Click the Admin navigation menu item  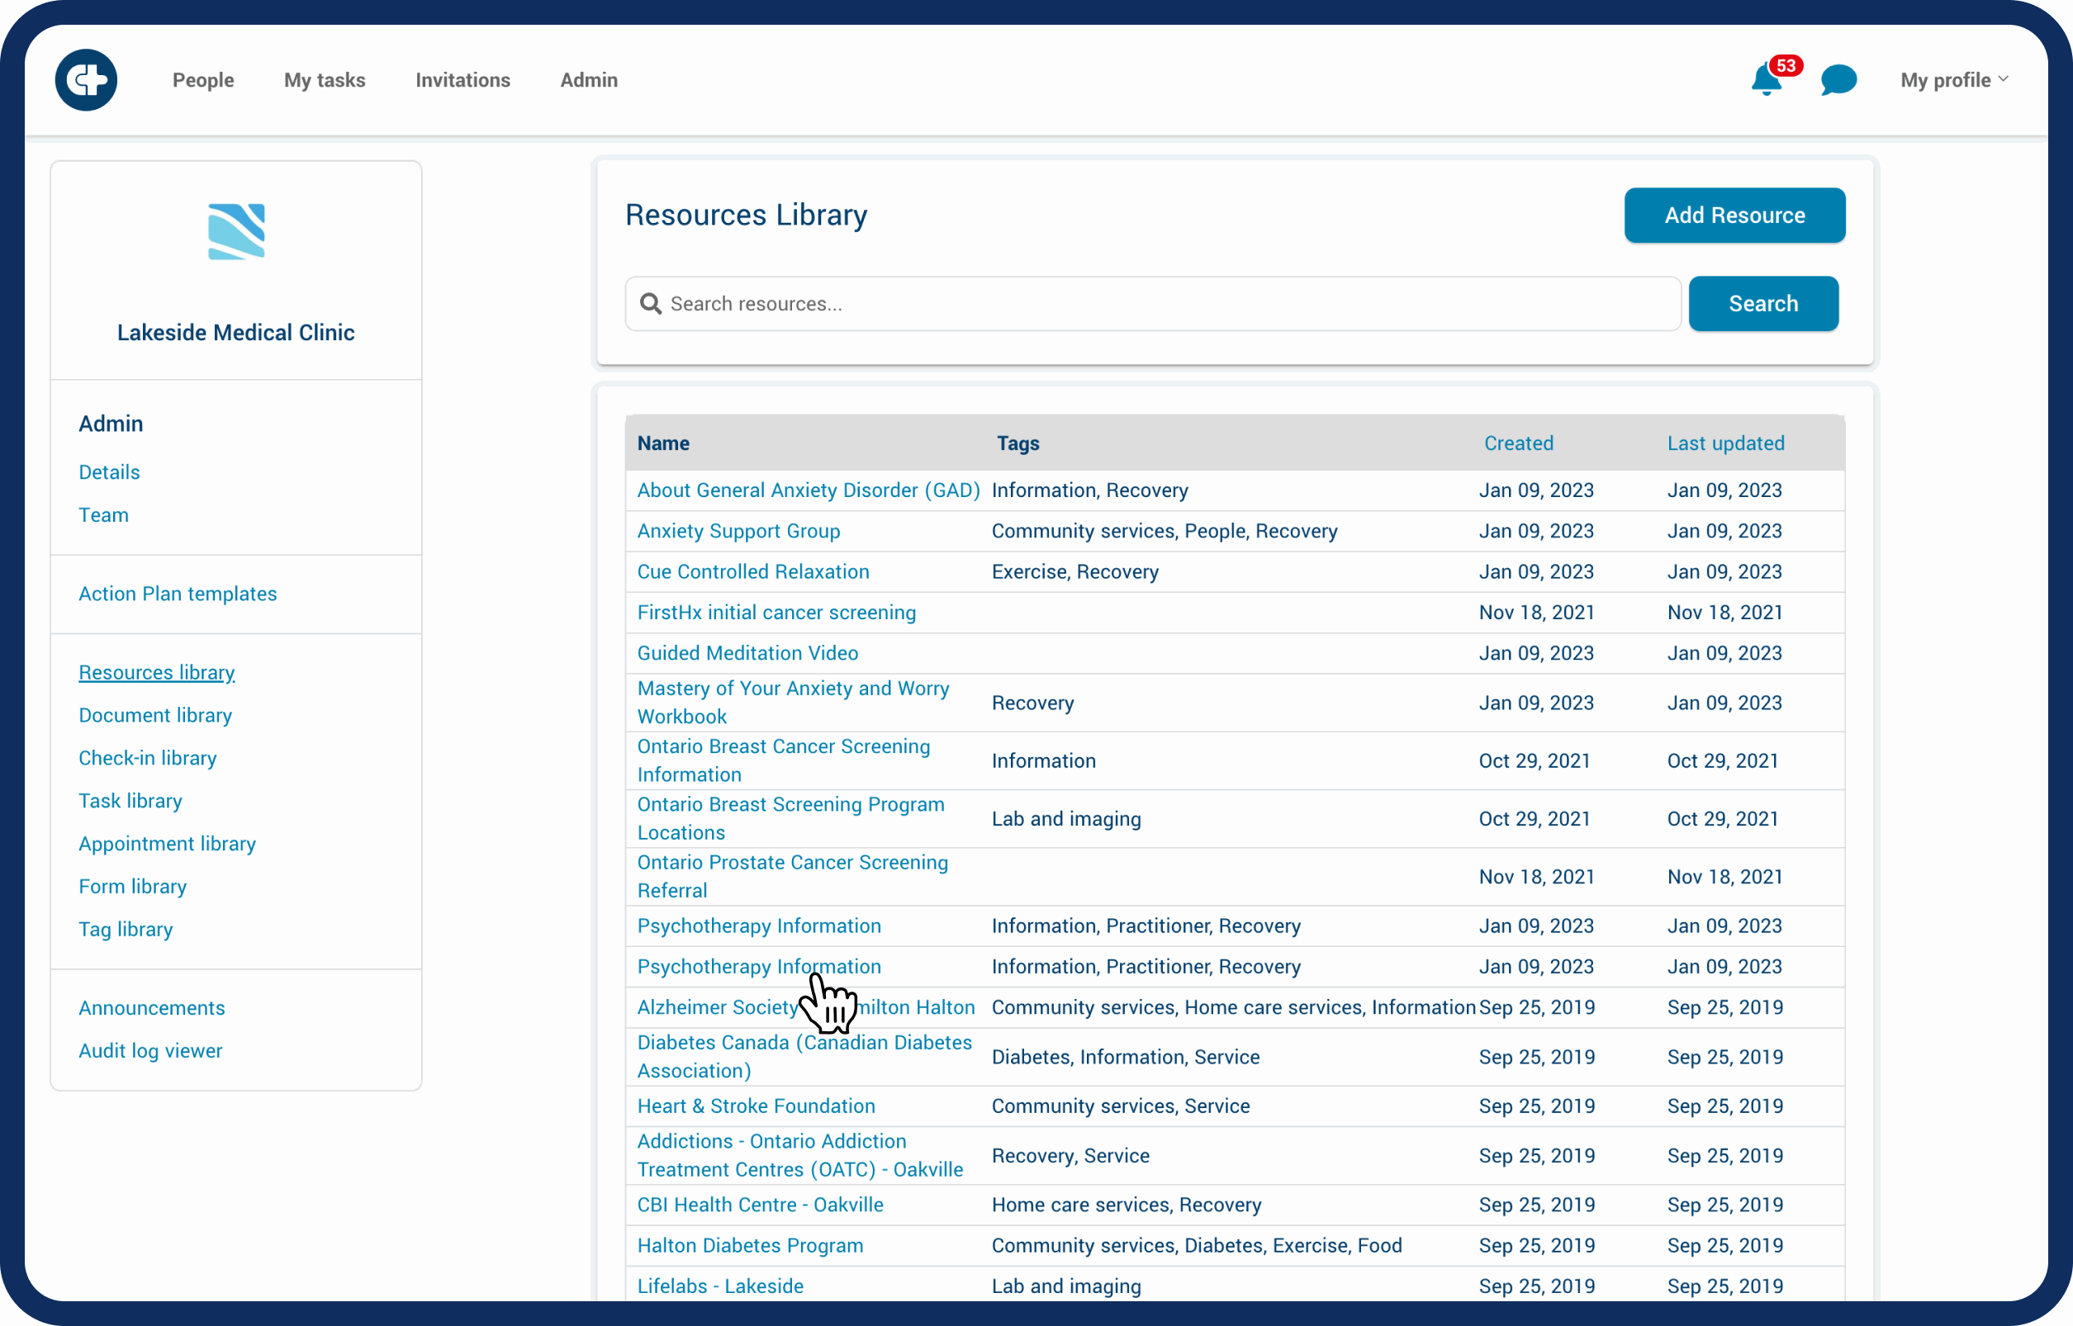click(589, 80)
